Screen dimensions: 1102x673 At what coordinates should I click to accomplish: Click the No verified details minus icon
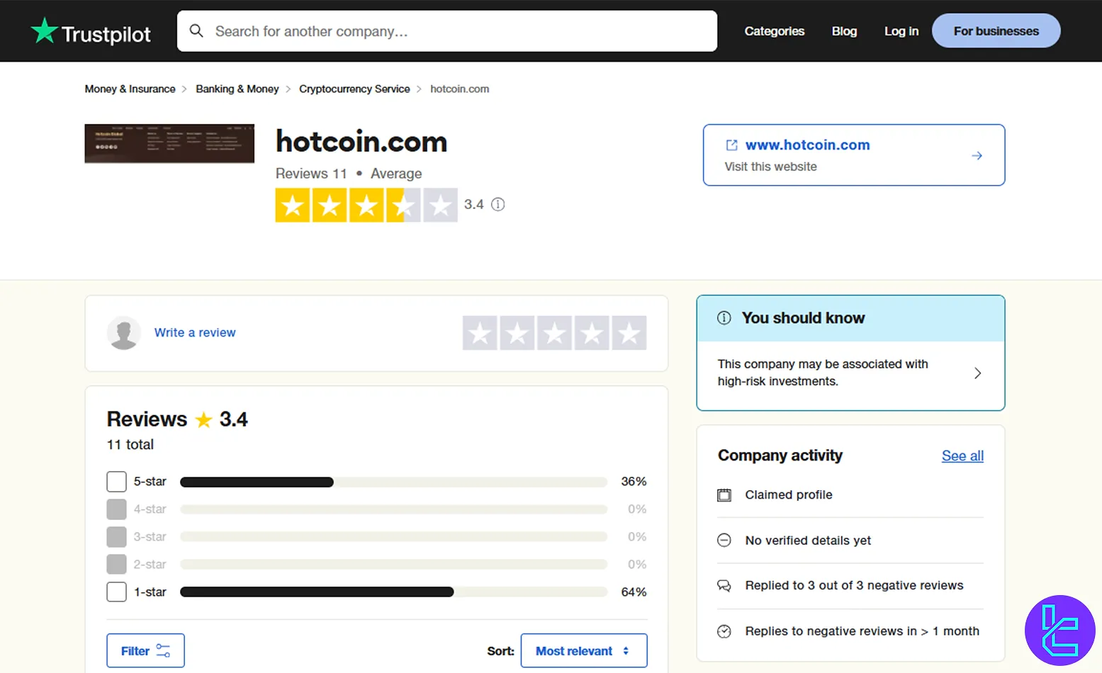pyautogui.click(x=724, y=541)
